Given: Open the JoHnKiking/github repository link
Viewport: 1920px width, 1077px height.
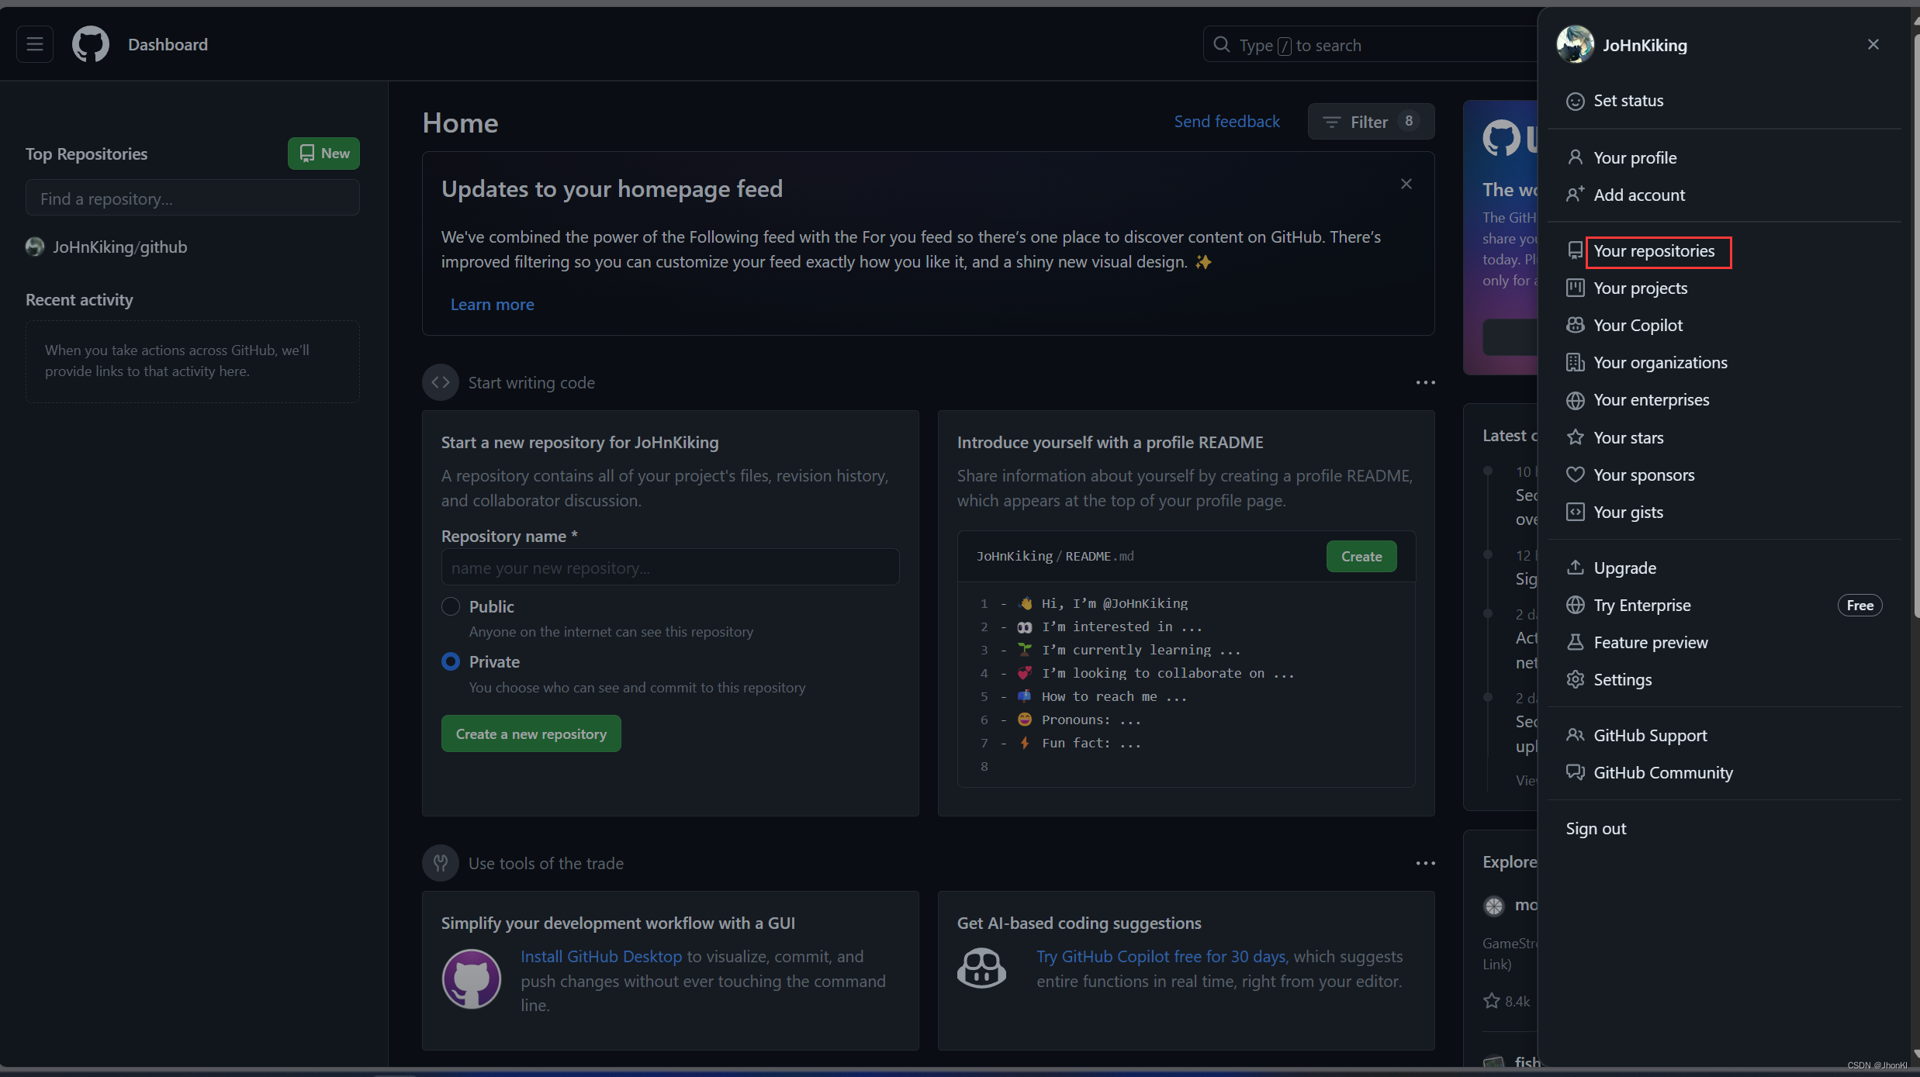Looking at the screenshot, I should click(119, 247).
